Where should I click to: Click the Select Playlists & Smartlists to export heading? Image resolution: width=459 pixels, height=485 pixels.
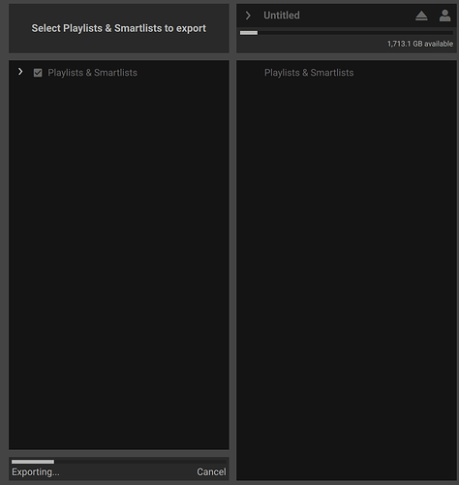tap(118, 28)
